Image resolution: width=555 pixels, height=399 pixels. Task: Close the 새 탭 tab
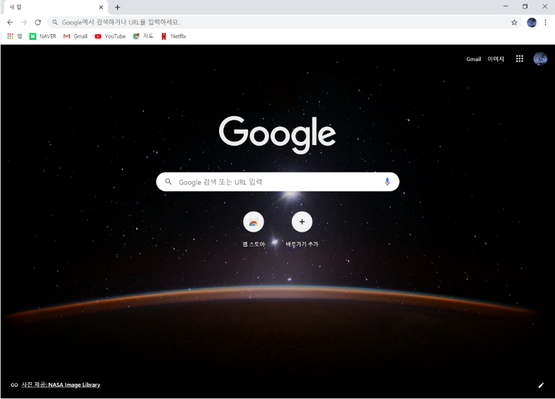101,7
